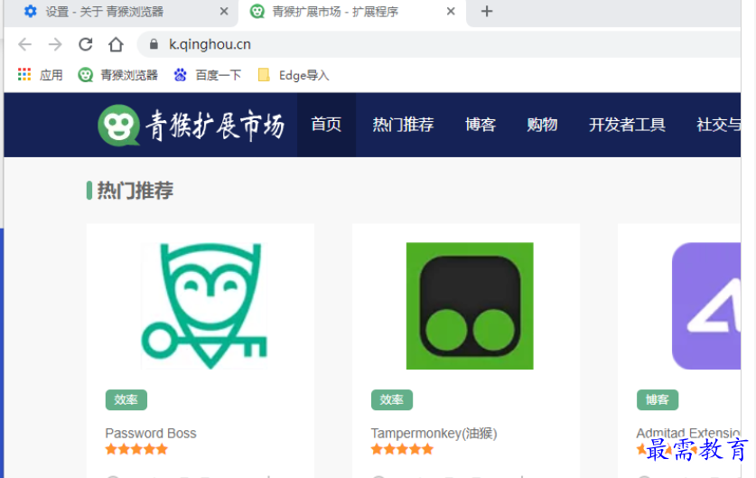Screen dimensions: 756x478
Task: Click the 效率 tag on Password Boss
Action: tap(126, 400)
